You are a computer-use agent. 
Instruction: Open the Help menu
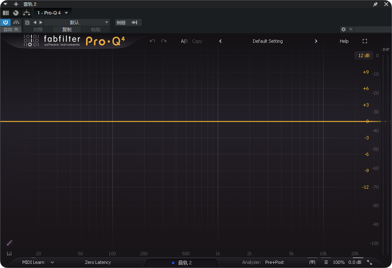[x=344, y=41]
